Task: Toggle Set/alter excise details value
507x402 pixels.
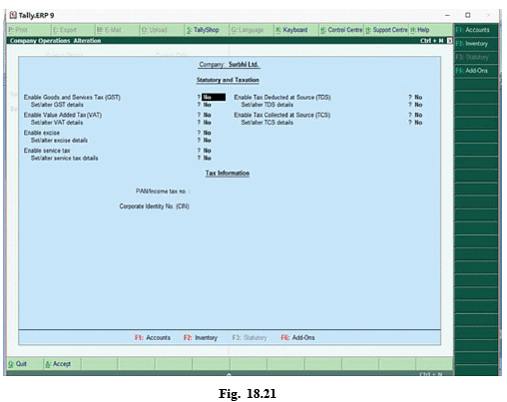Action: tap(208, 141)
